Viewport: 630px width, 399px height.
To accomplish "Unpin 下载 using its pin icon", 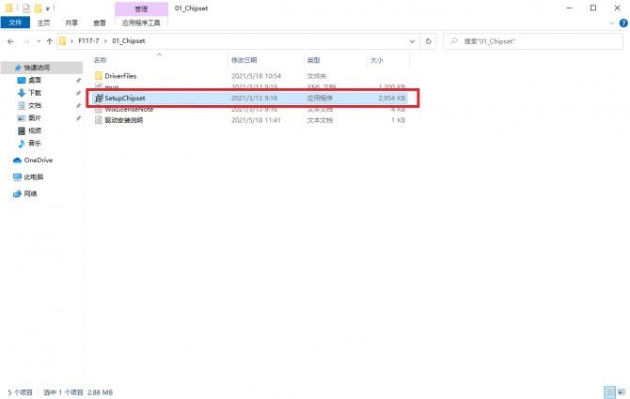I will coord(78,93).
